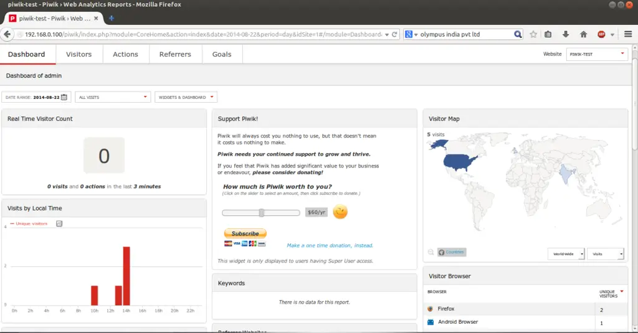Open the downloads arrow icon

point(566,35)
